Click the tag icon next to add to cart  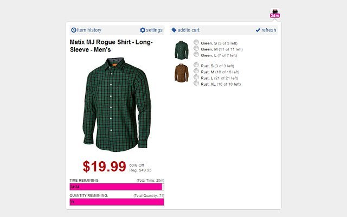pyautogui.click(x=174, y=30)
